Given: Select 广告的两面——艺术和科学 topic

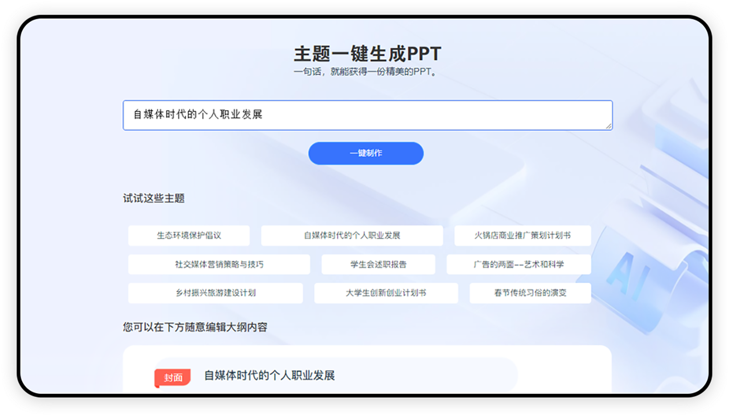Looking at the screenshot, I should [x=519, y=264].
